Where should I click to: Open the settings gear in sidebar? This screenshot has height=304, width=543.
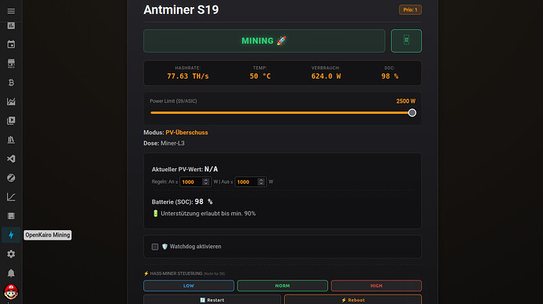coord(11,254)
